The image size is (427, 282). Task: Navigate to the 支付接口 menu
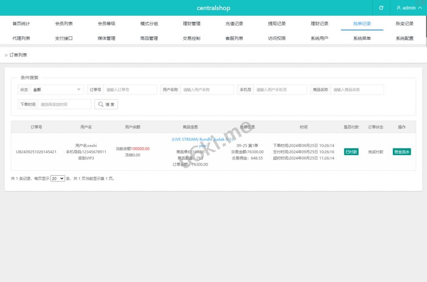click(64, 38)
